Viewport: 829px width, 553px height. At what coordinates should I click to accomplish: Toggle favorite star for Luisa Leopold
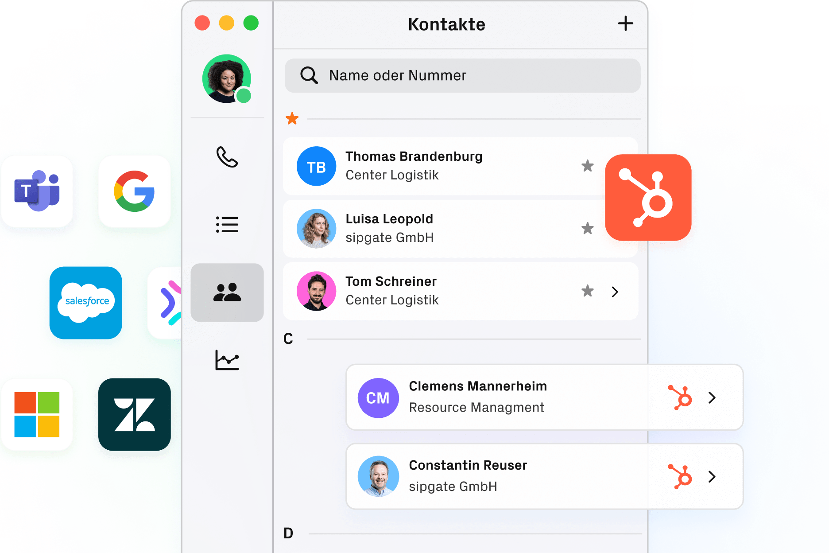[587, 228]
